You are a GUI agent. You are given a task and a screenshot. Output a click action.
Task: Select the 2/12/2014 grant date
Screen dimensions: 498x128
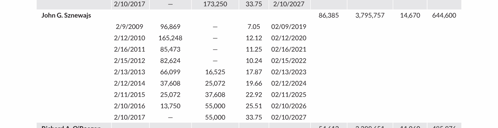click(129, 84)
